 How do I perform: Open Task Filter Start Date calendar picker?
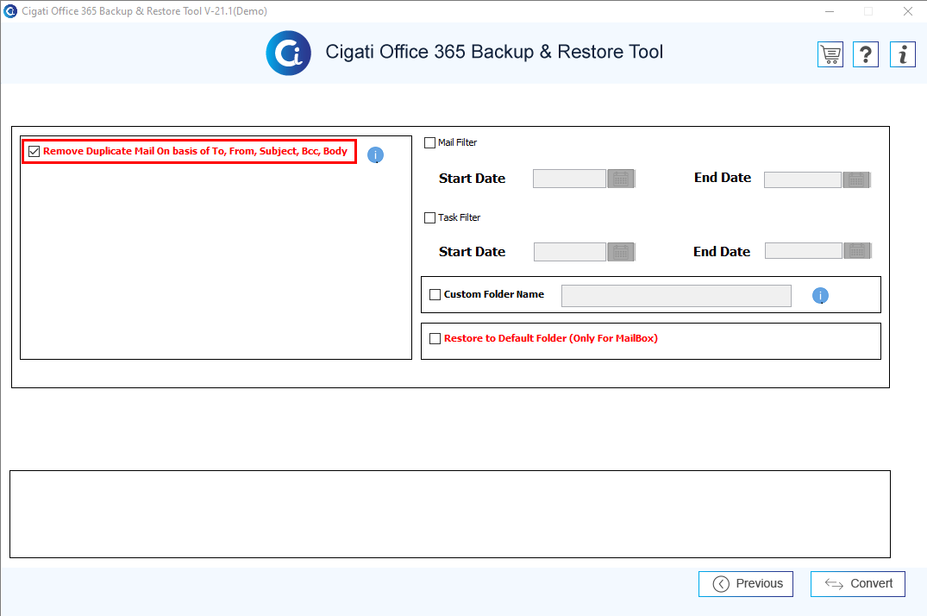click(x=621, y=252)
